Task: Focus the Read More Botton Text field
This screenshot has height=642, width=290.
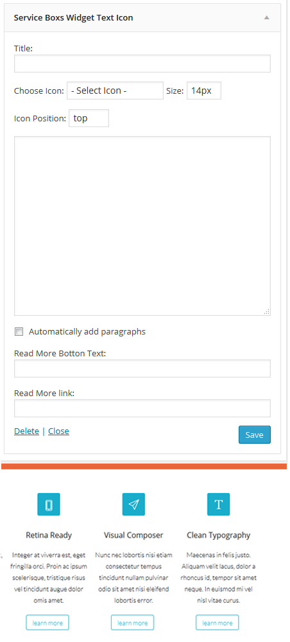Action: tap(142, 368)
